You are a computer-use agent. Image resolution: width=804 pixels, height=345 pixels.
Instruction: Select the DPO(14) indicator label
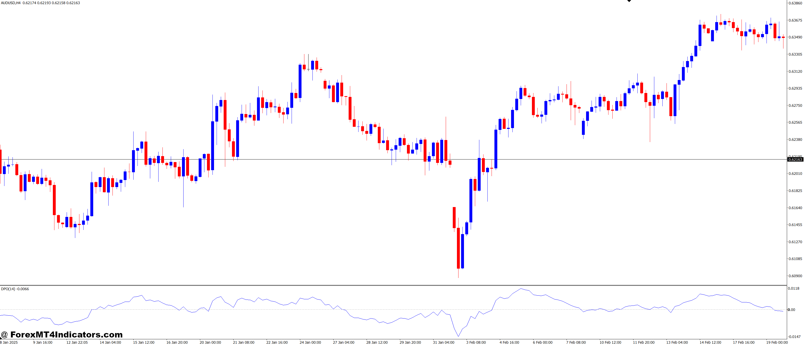[15, 289]
